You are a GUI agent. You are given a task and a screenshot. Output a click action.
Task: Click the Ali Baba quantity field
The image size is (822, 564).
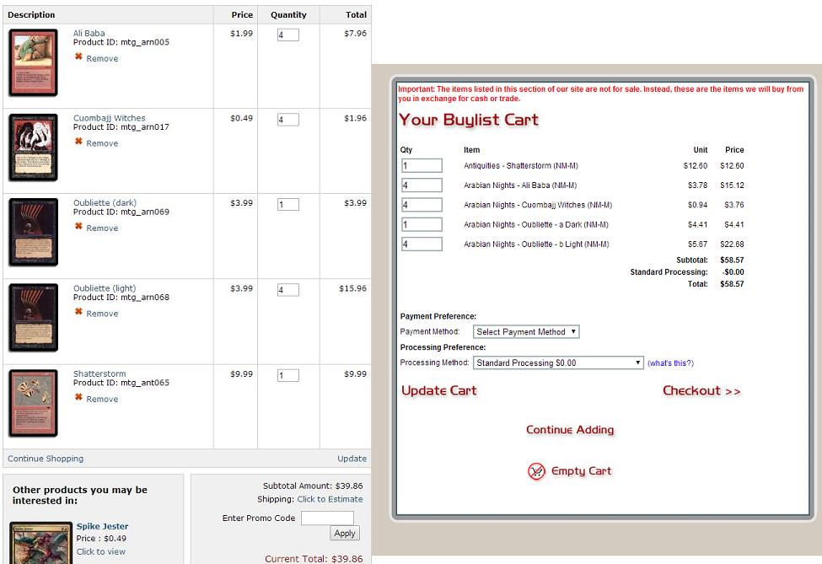(287, 35)
